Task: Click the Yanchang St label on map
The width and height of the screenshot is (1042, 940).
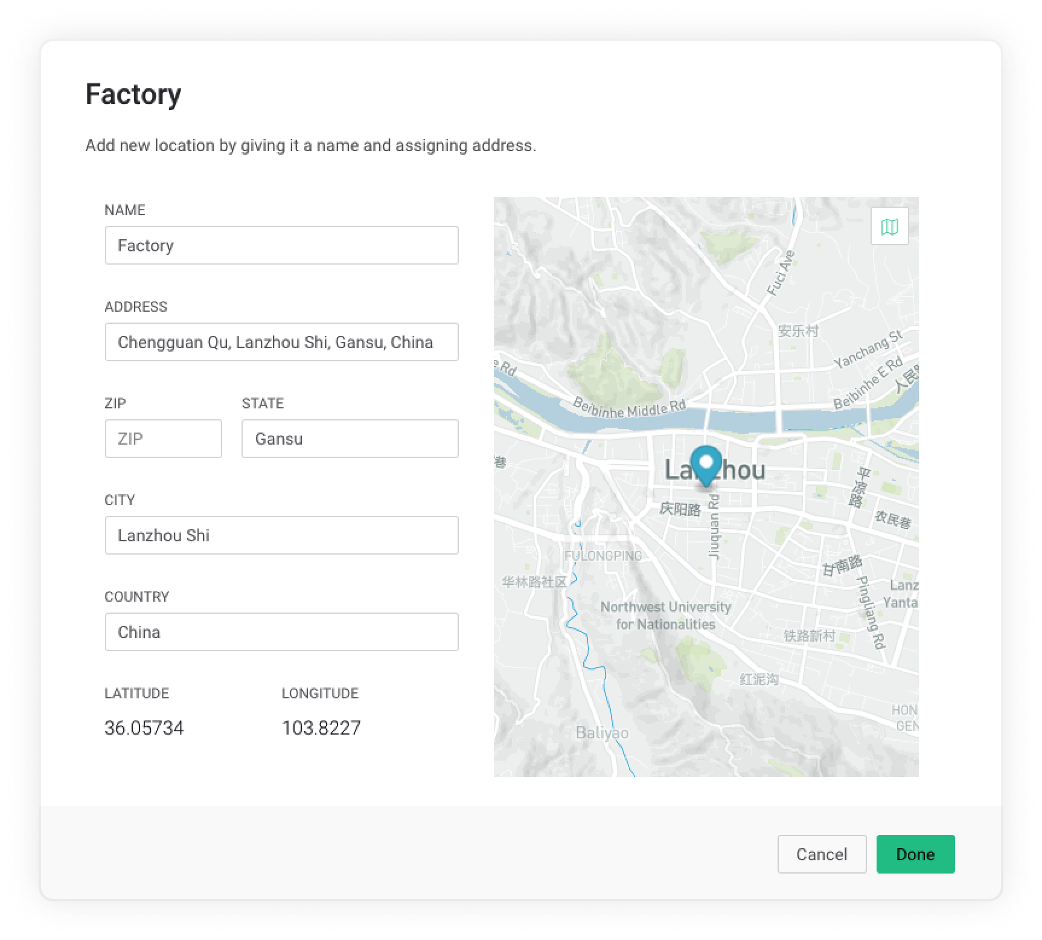Action: [868, 350]
